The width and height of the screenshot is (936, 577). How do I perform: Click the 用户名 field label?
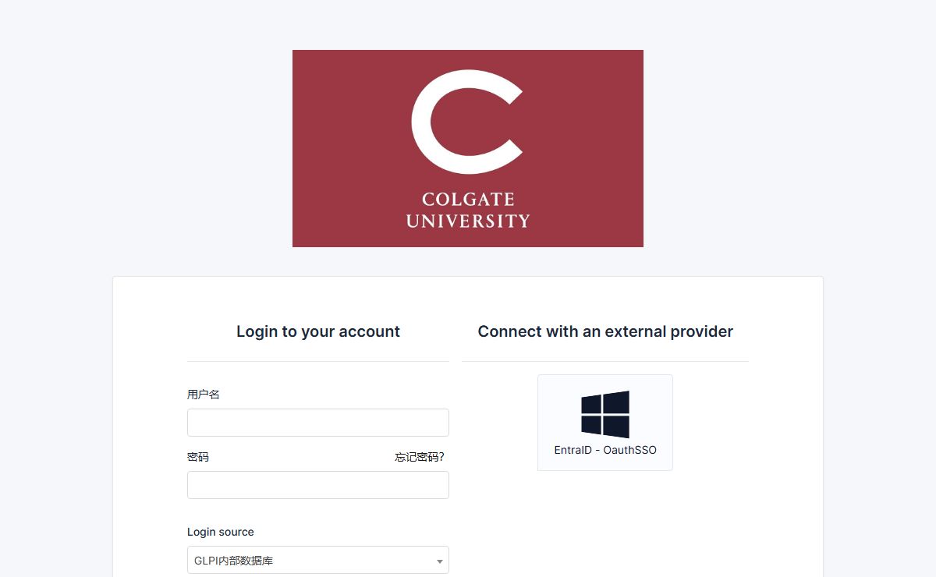(204, 395)
